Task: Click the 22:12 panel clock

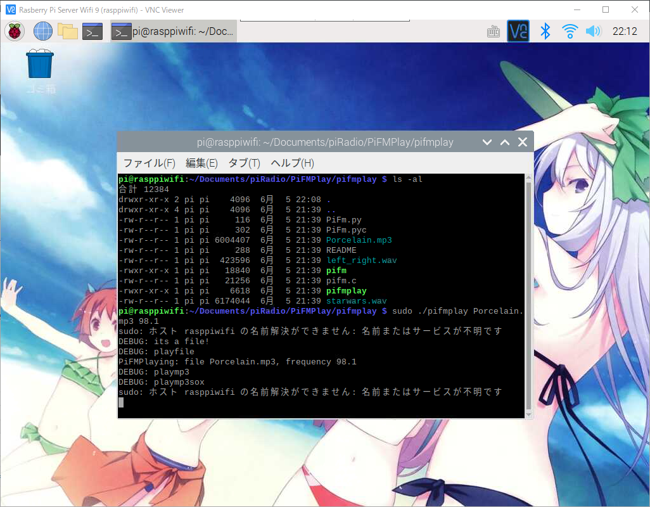Action: [x=624, y=32]
